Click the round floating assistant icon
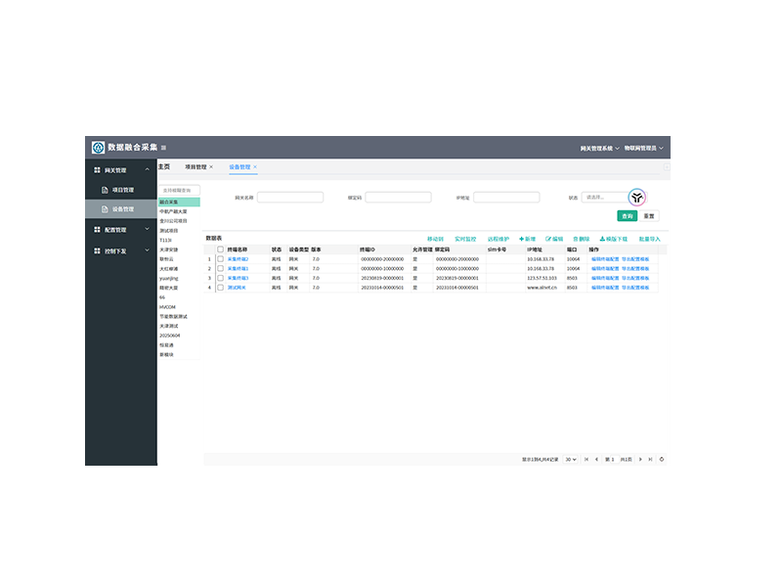This screenshot has width=782, height=587. pyautogui.click(x=637, y=197)
